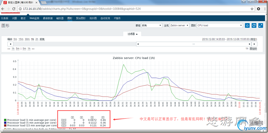Click the graph title Zabbix server: CPU load (1h)
Image resolution: width=268 pixels, height=133 pixels.
134,58
